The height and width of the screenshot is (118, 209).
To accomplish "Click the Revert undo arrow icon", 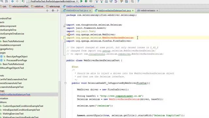I will coord(116,1).
